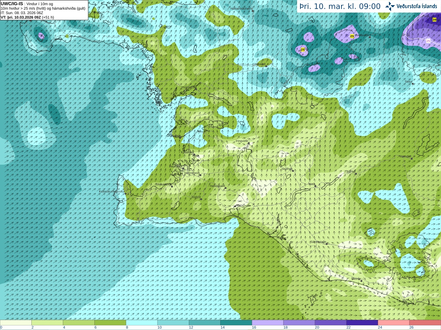
Task: Click the Hvanneyri station marker
Action: click(x=196, y=89)
